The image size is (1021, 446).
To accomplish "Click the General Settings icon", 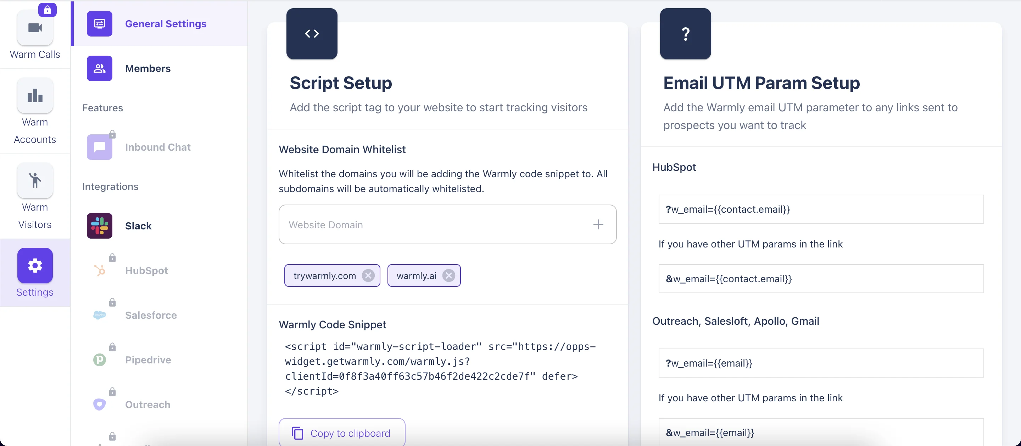I will click(x=100, y=24).
